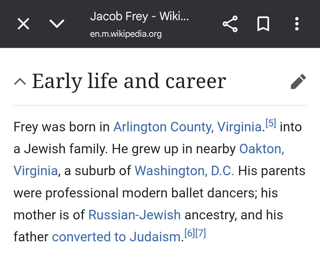The image size is (320, 260).
Task: Tap the word Virginia on third line
Action: (x=36, y=171)
